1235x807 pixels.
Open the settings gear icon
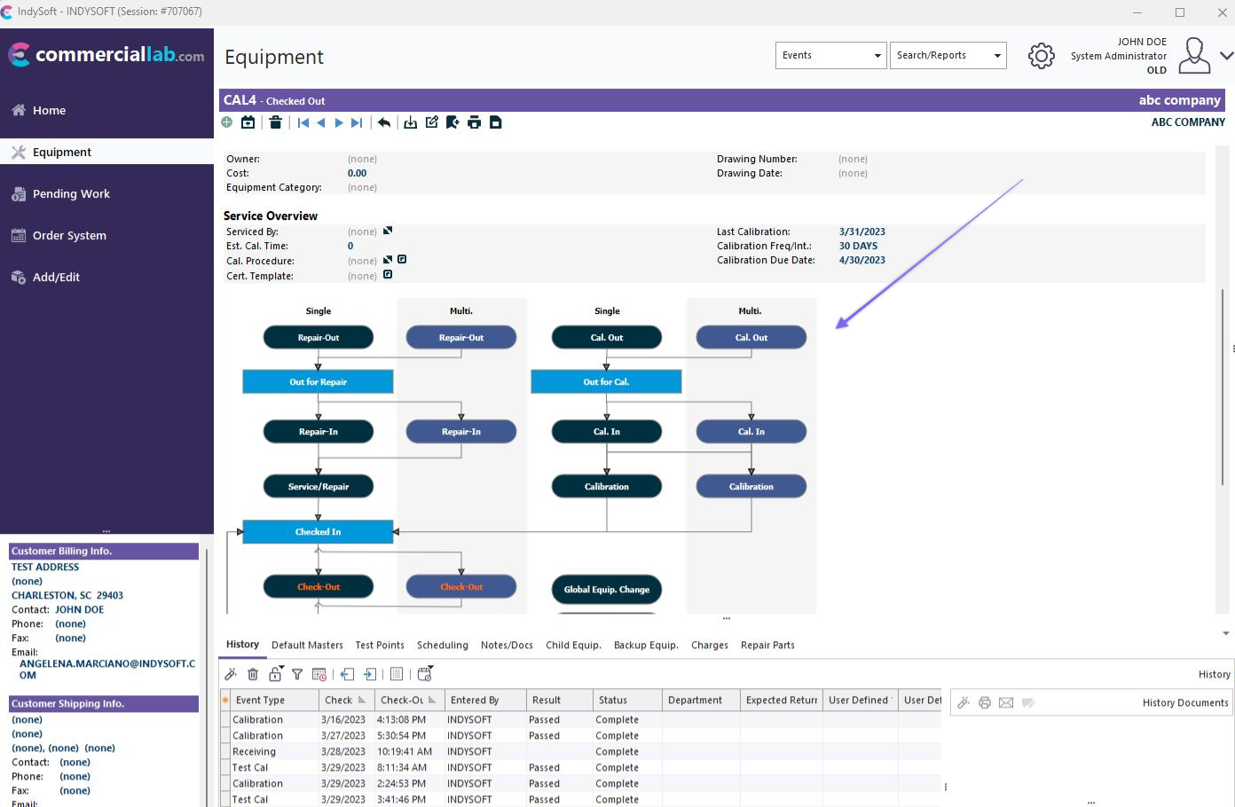coord(1041,56)
